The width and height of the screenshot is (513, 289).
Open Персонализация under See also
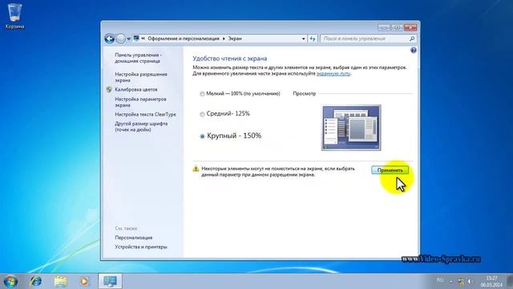[x=134, y=238]
